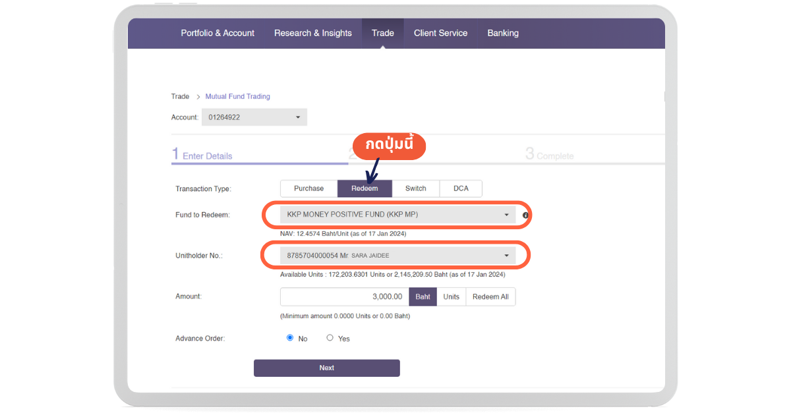
Task: Choose DCA transaction type
Action: (x=461, y=188)
